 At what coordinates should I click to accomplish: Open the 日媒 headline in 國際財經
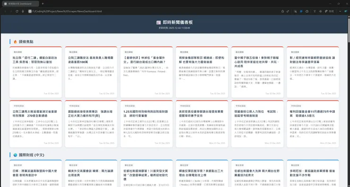point(35,173)
